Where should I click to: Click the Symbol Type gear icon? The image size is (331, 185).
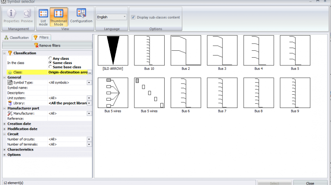click(10, 83)
